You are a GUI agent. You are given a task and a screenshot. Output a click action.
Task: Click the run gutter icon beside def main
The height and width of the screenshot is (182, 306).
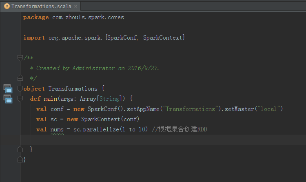[x=8, y=99]
